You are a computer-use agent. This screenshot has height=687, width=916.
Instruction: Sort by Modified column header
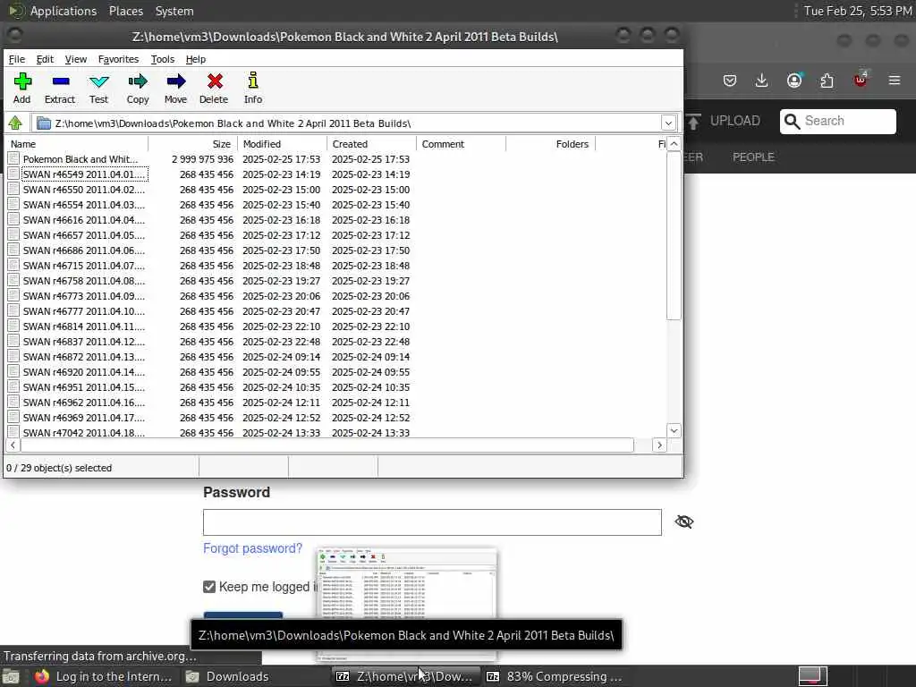[x=283, y=144]
